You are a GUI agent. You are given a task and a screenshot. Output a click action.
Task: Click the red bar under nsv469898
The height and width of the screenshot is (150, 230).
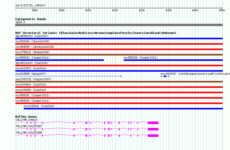pyautogui.click(x=119, y=49)
